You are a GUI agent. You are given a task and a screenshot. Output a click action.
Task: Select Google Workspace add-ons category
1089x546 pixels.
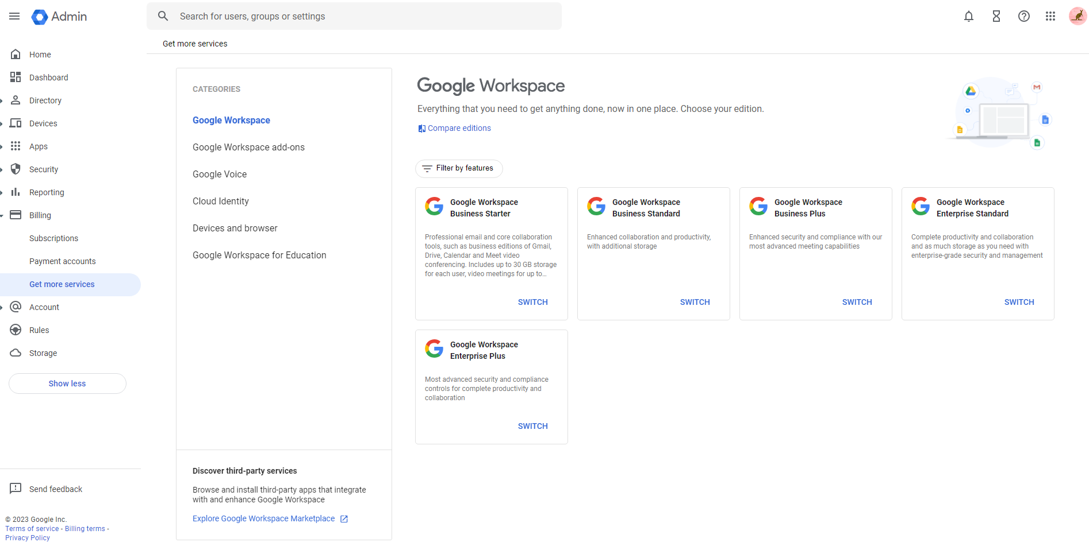(248, 147)
